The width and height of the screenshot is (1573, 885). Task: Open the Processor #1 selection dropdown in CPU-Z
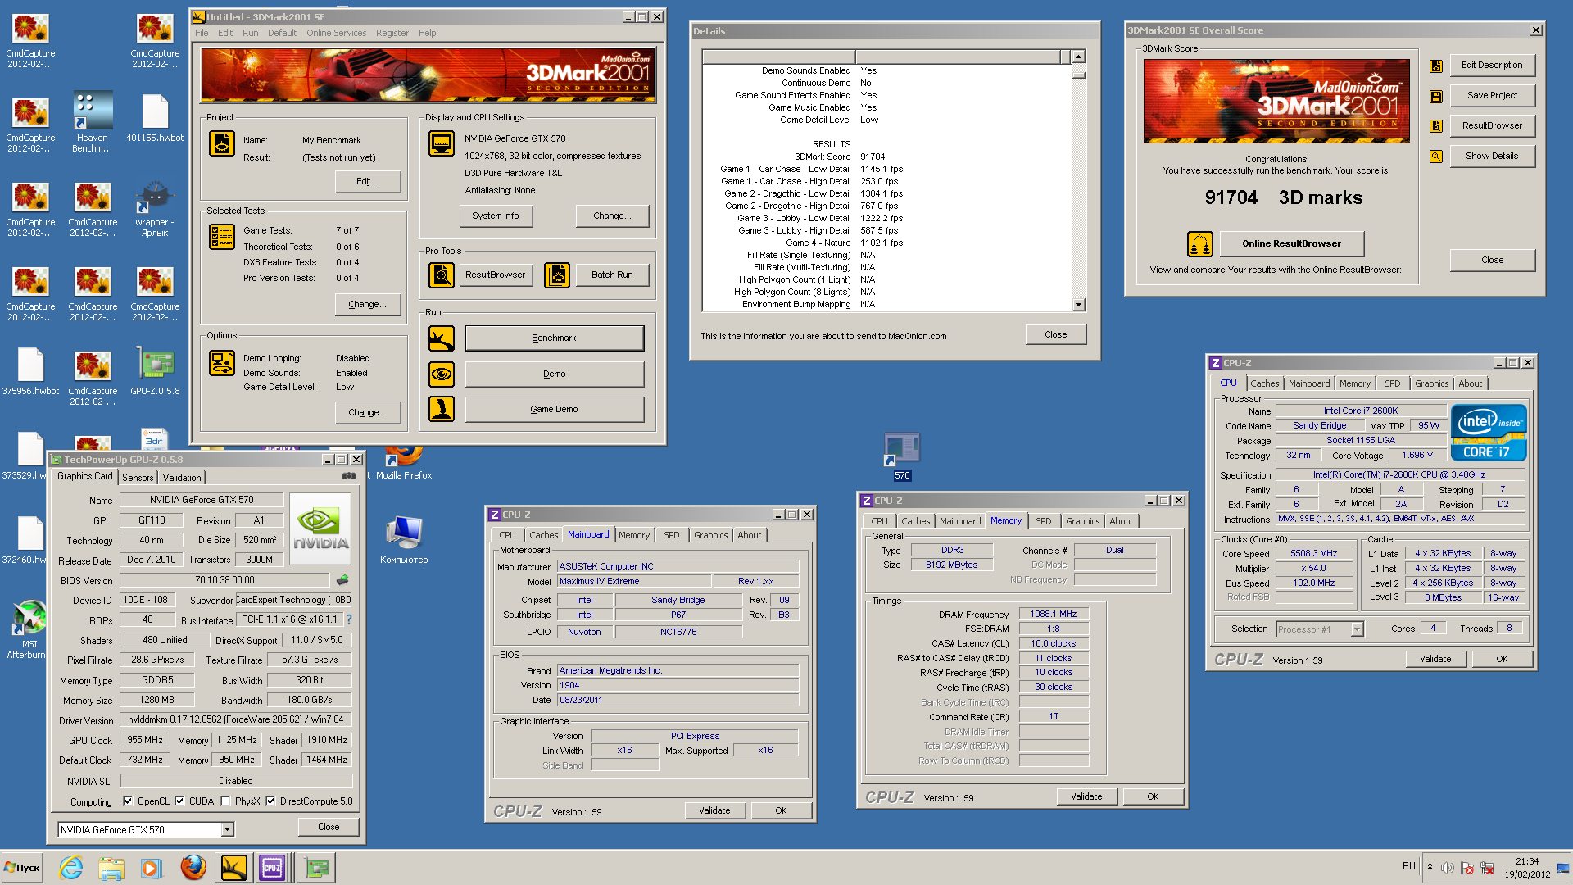tap(1357, 629)
